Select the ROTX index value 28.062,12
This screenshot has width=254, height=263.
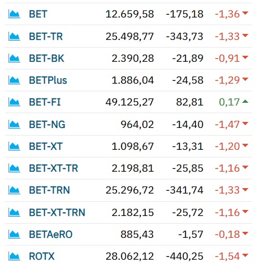click(x=130, y=256)
